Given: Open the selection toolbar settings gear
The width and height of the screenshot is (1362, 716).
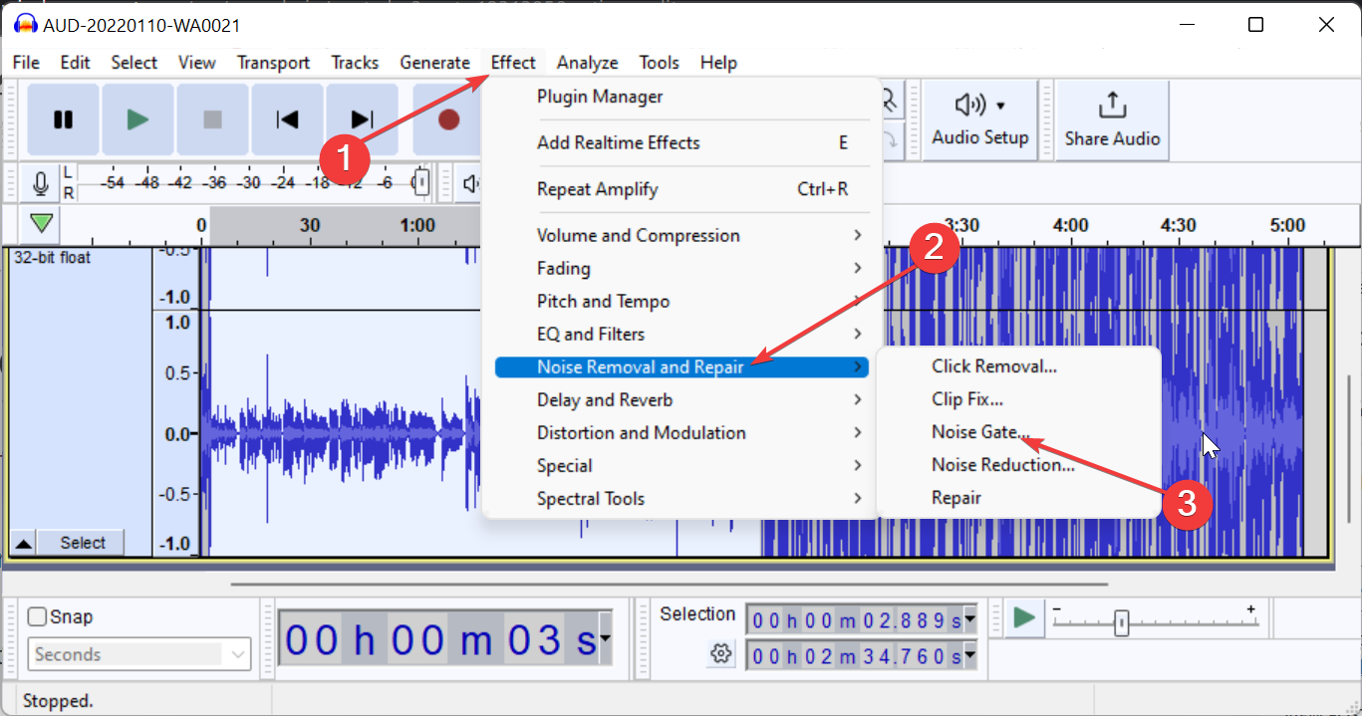Looking at the screenshot, I should [x=720, y=654].
